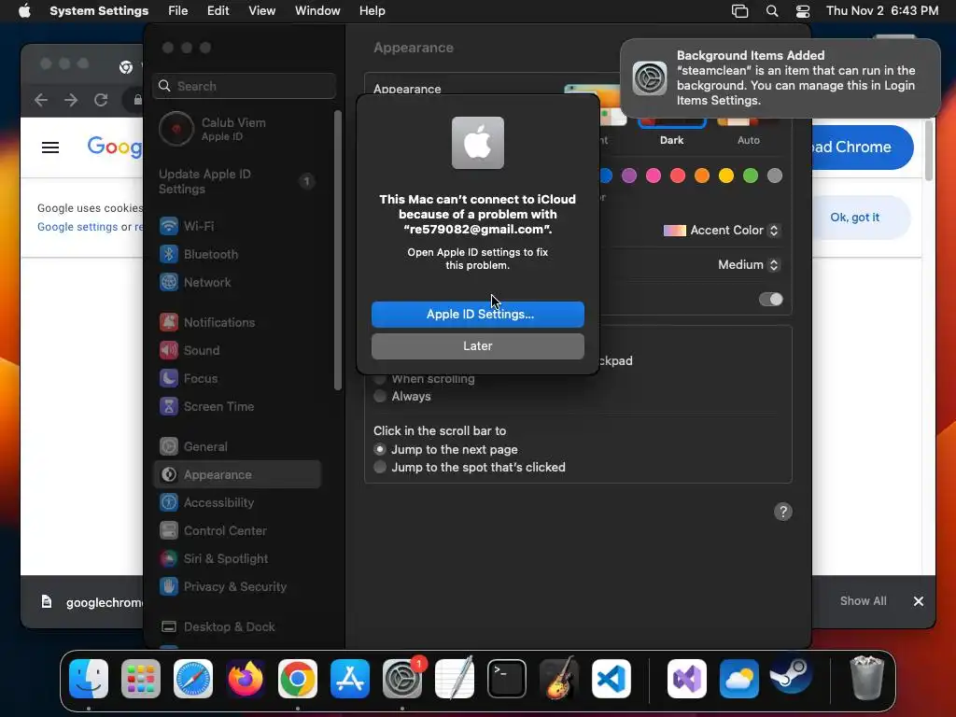Reload the page in Chrome
The height and width of the screenshot is (717, 956).
click(101, 99)
